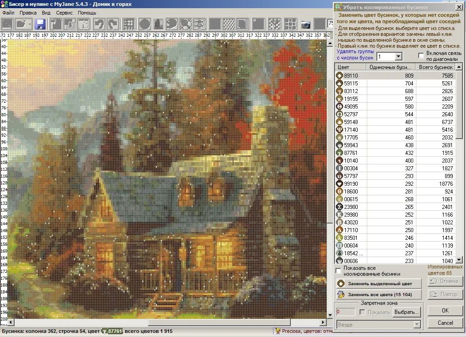Click the dotted page with plus icon
Image resolution: width=466 pixels, height=337 pixels.
click(x=84, y=24)
